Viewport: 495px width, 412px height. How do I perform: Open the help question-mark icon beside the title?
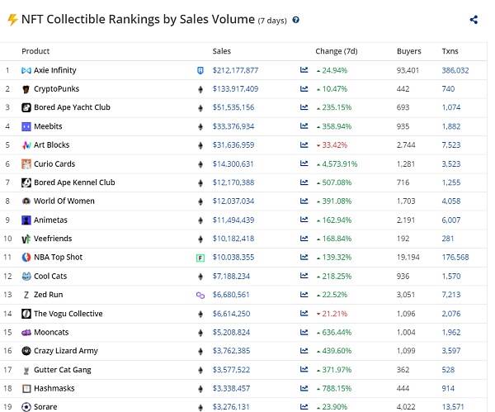coord(296,20)
